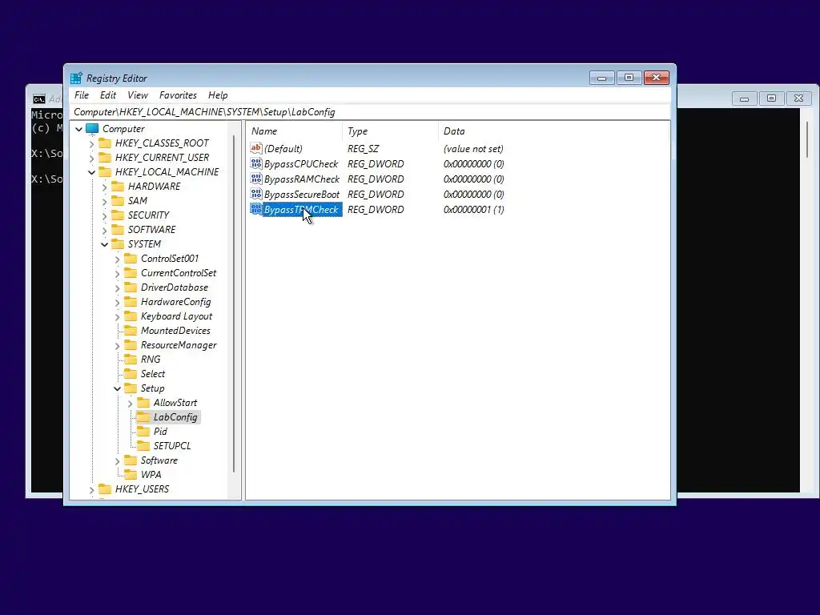Click the LabConfig folder icon
820x615 pixels.
pyautogui.click(x=143, y=417)
